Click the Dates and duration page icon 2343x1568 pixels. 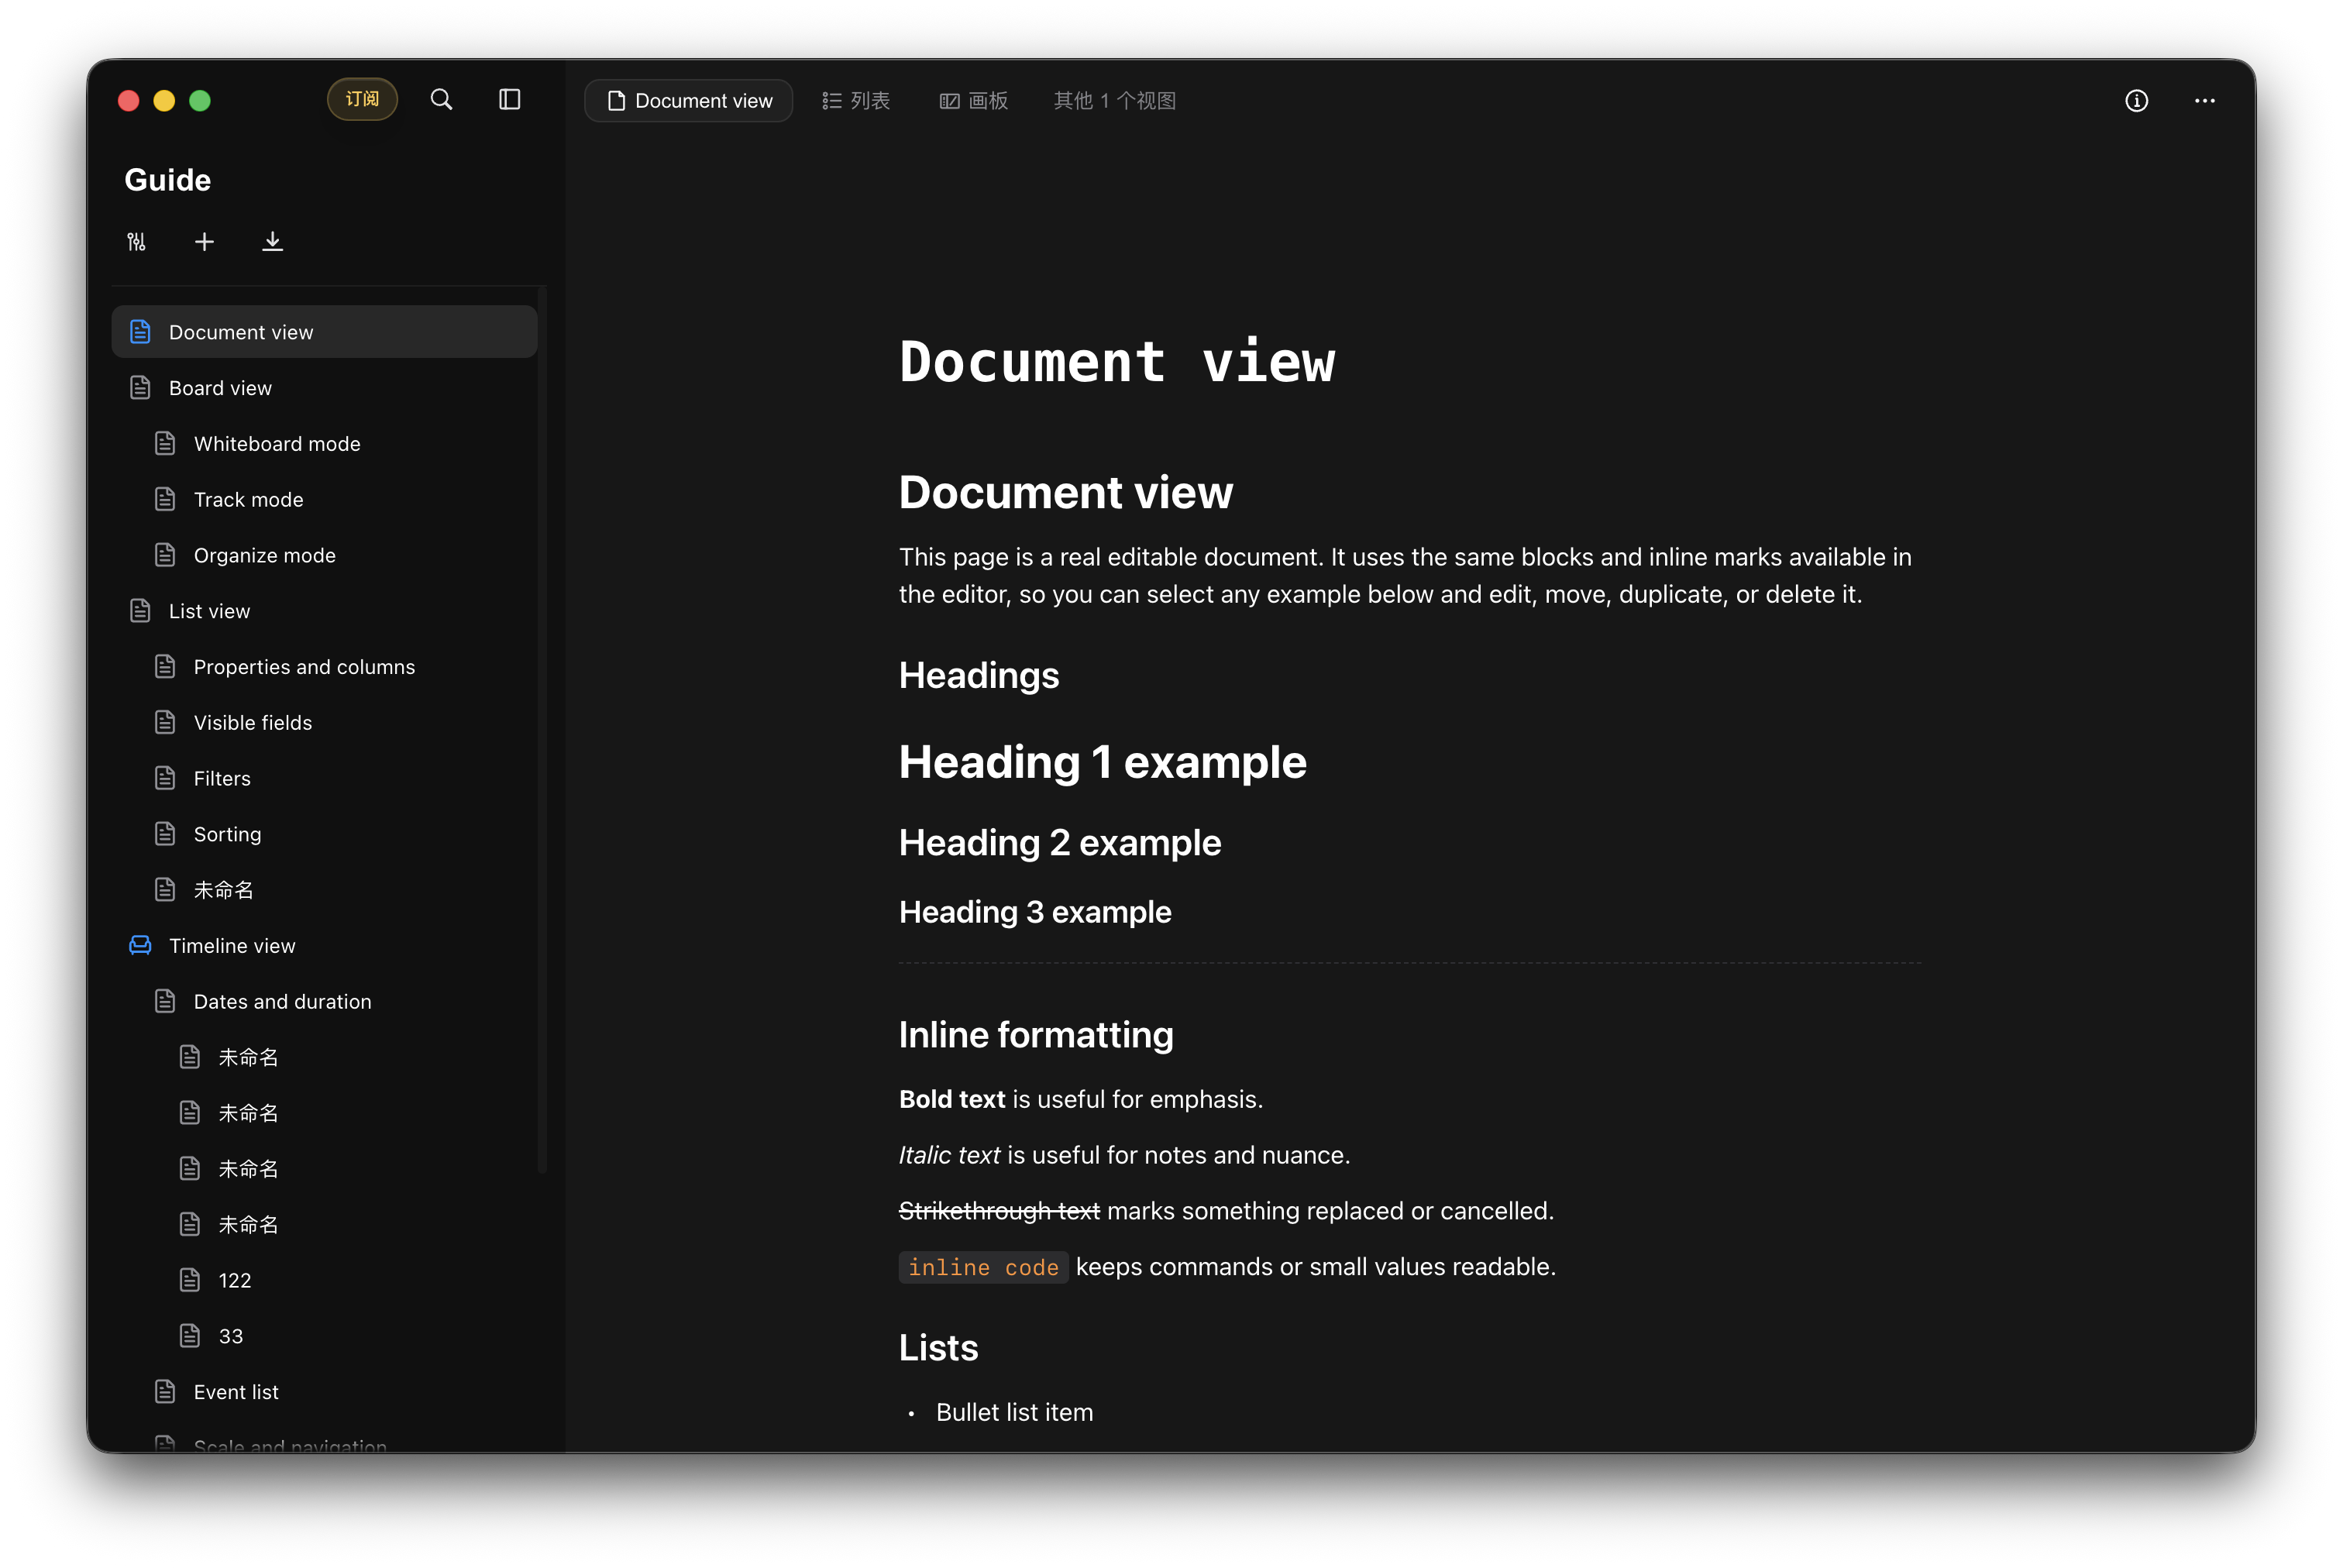coord(165,1001)
